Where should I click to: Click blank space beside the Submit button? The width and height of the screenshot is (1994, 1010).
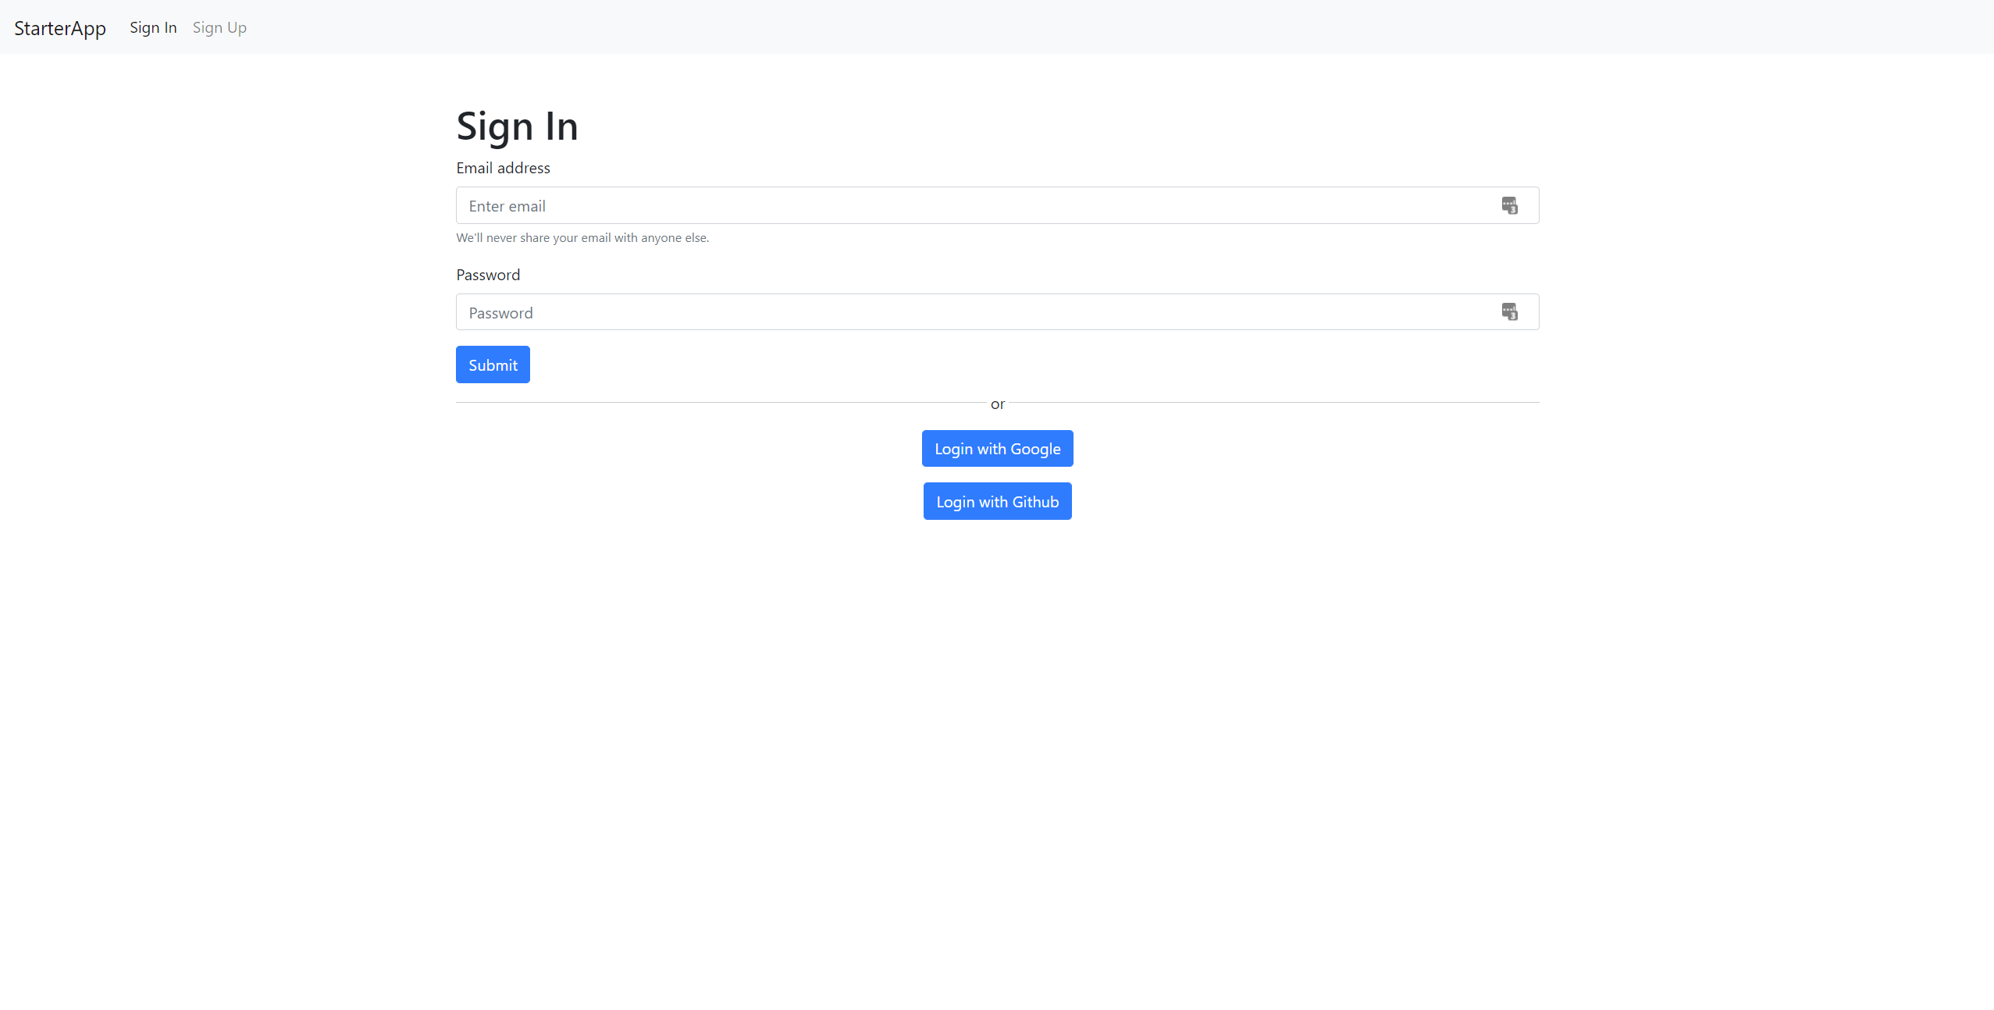coord(937,365)
